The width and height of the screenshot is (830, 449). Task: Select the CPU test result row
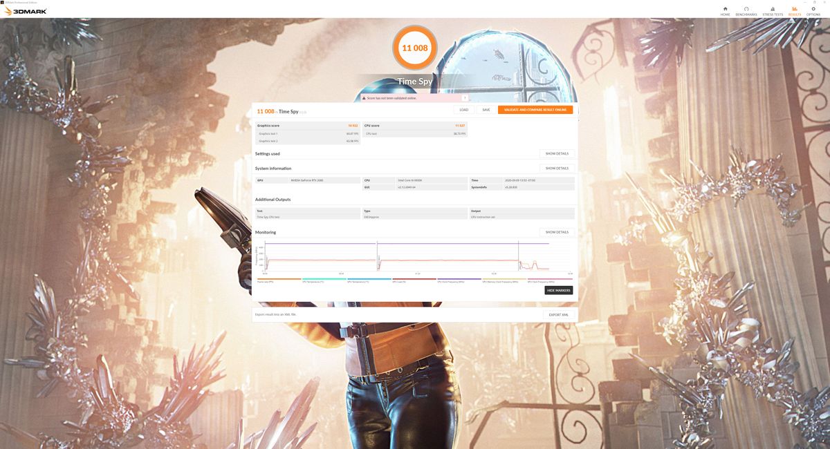[x=415, y=133]
